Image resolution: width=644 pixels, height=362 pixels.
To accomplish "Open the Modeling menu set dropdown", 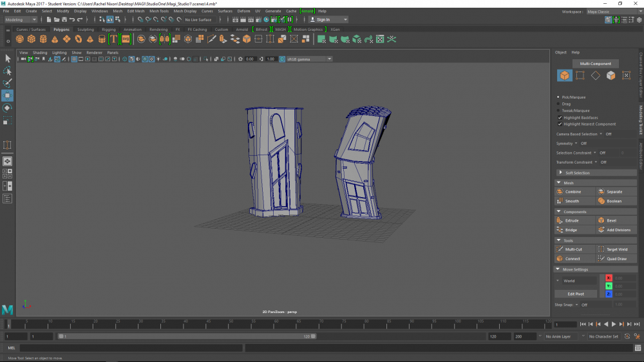I will [21, 19].
